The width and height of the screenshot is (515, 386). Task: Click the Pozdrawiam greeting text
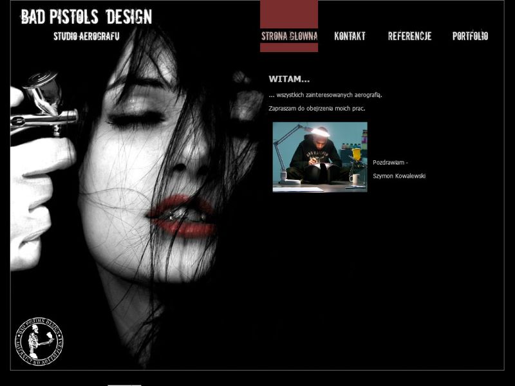coord(390,162)
